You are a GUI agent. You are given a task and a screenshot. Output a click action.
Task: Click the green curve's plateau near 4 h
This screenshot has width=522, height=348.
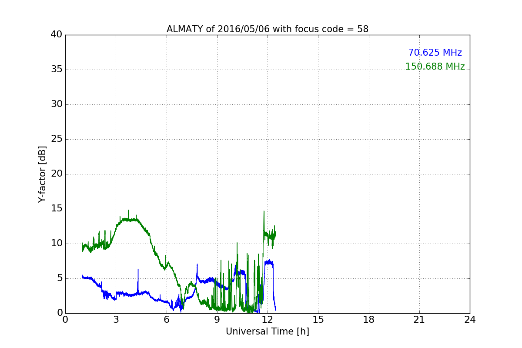pos(130,220)
